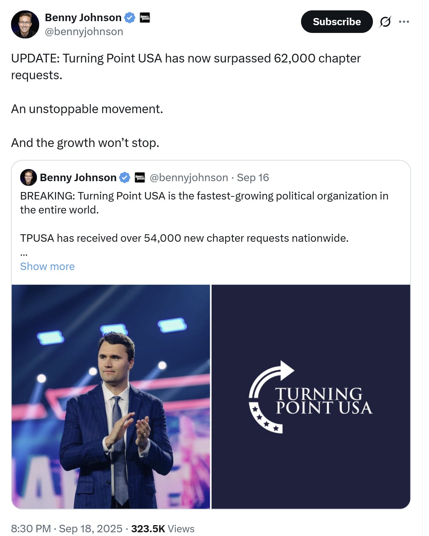Image resolution: width=429 pixels, height=536 pixels.
Task: Expand quoted post with Show more
Action: pos(47,267)
